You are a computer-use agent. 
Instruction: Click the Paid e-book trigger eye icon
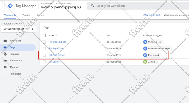[x=145, y=55]
